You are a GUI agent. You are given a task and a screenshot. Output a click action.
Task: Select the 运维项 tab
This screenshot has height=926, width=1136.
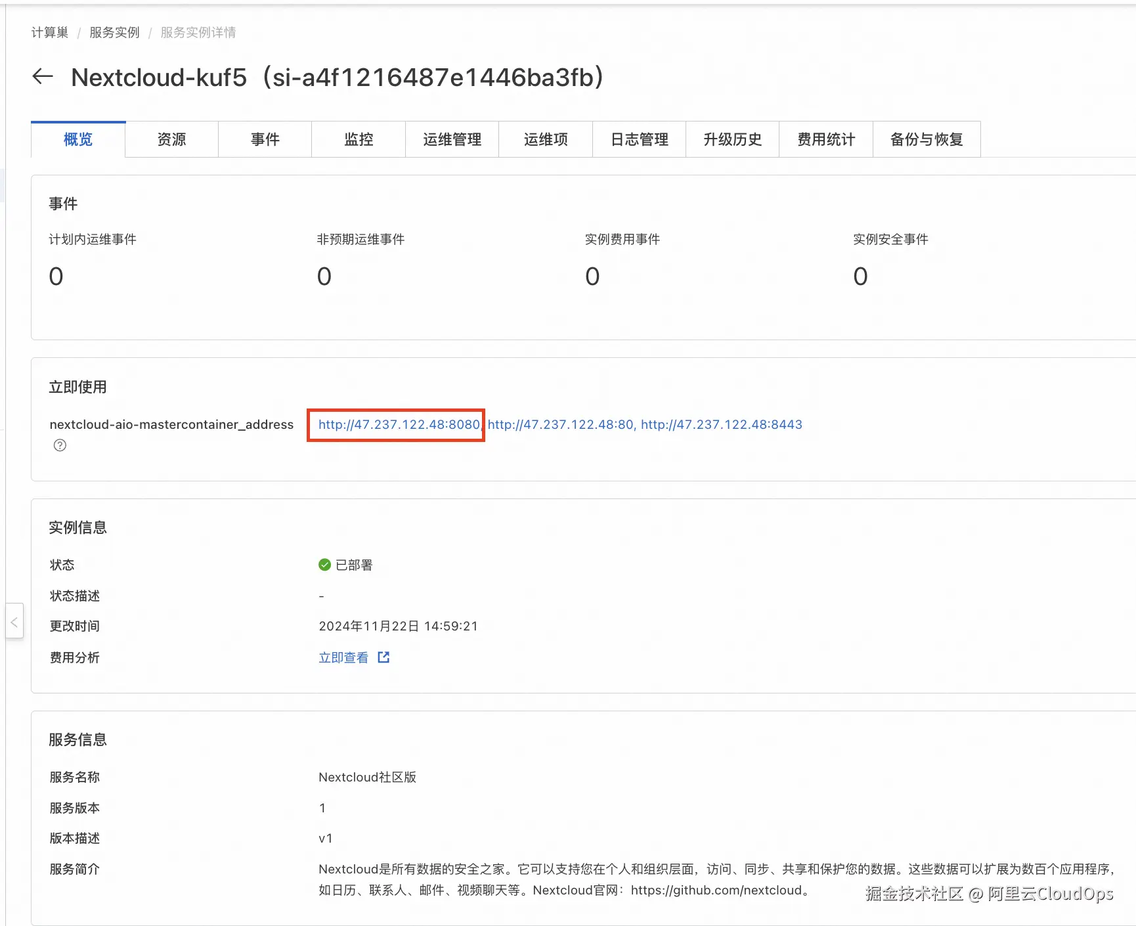click(x=546, y=139)
